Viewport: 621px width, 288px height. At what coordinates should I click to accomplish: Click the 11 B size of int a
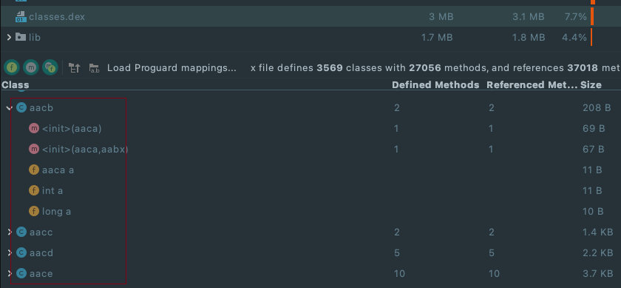click(592, 191)
